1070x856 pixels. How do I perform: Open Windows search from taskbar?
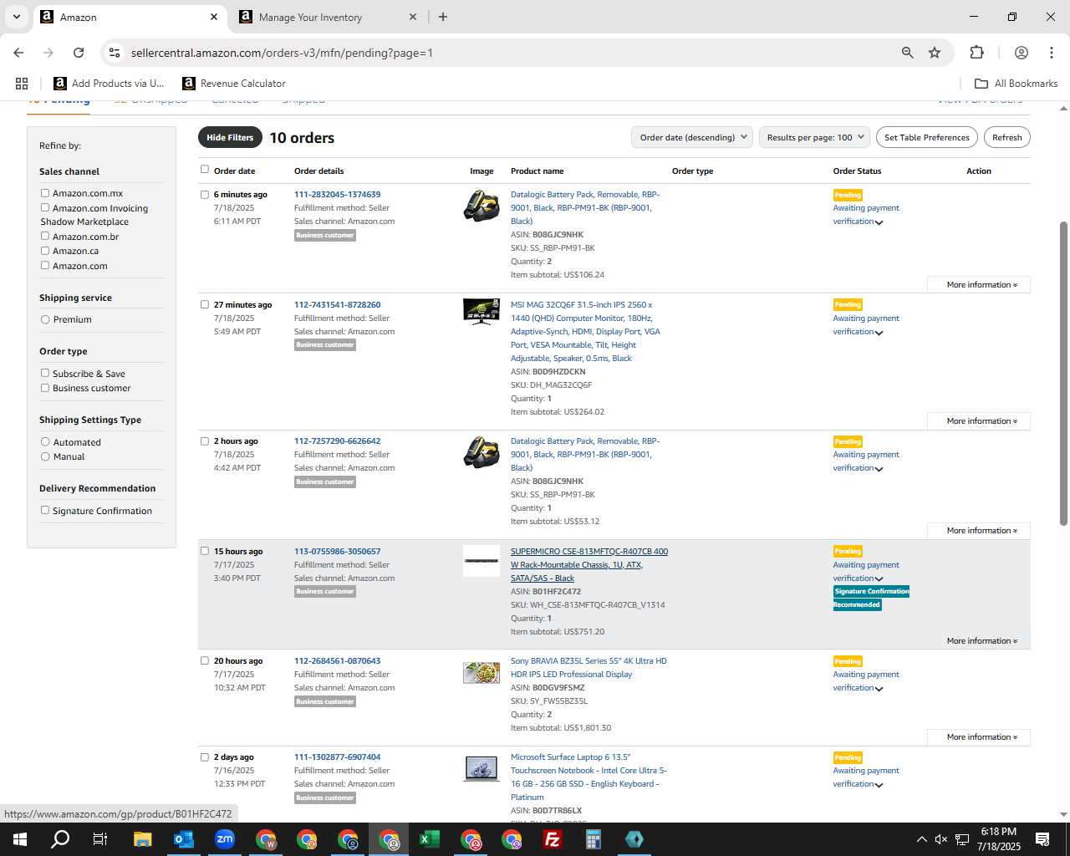60,839
